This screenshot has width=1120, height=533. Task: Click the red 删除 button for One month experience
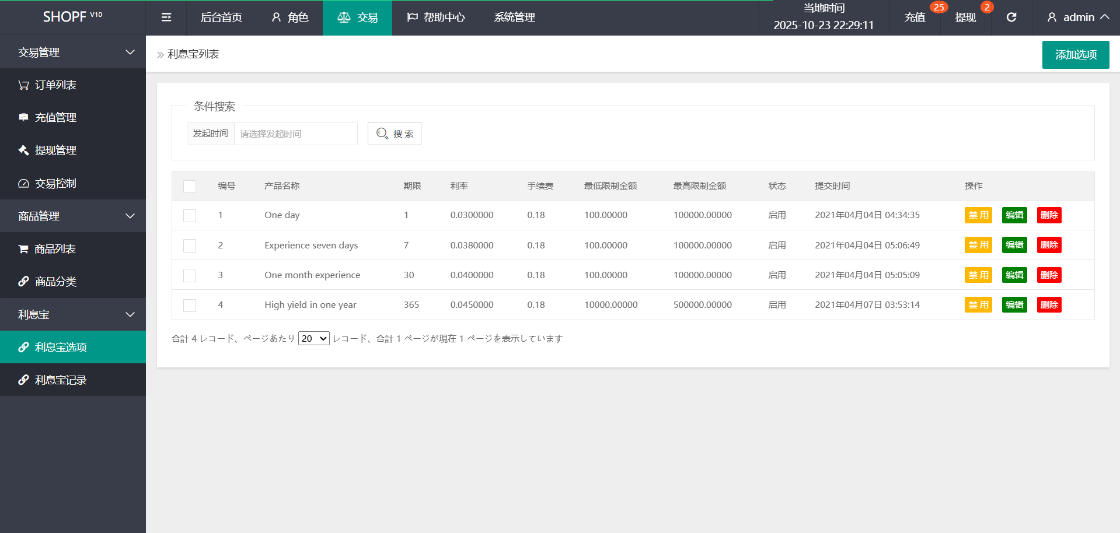pyautogui.click(x=1049, y=275)
